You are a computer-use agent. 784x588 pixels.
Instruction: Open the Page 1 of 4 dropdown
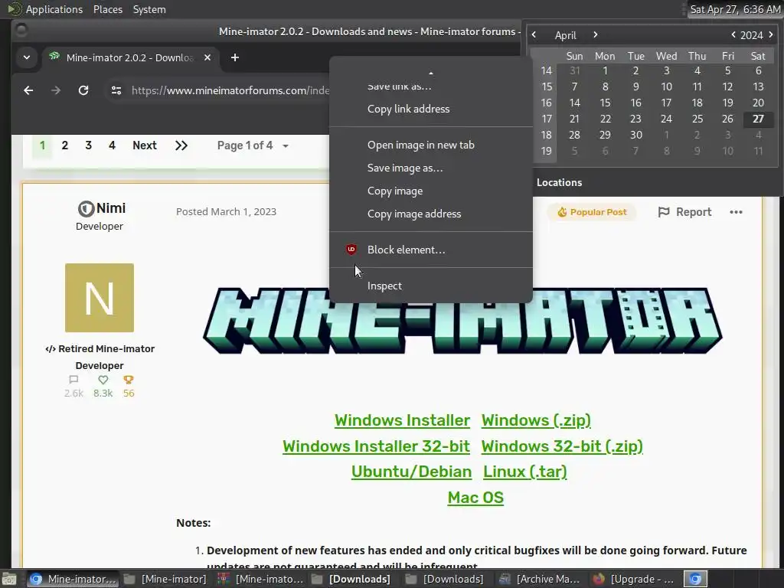pyautogui.click(x=253, y=145)
